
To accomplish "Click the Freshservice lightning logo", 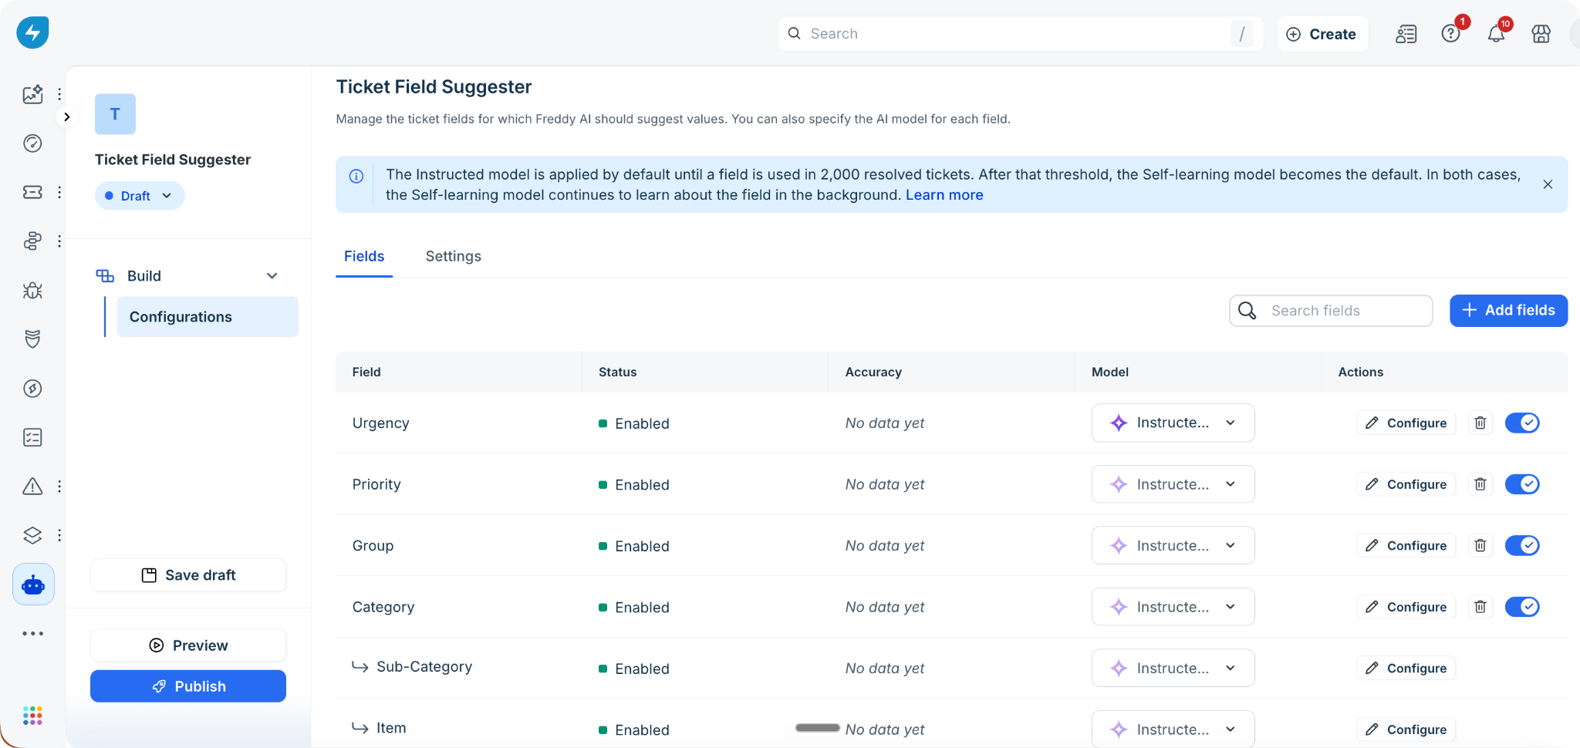I will pos(32,32).
